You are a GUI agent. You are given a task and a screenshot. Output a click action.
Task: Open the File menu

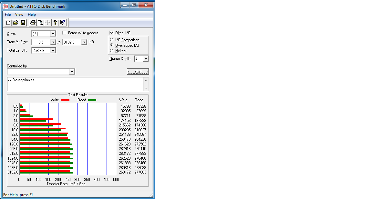8,15
